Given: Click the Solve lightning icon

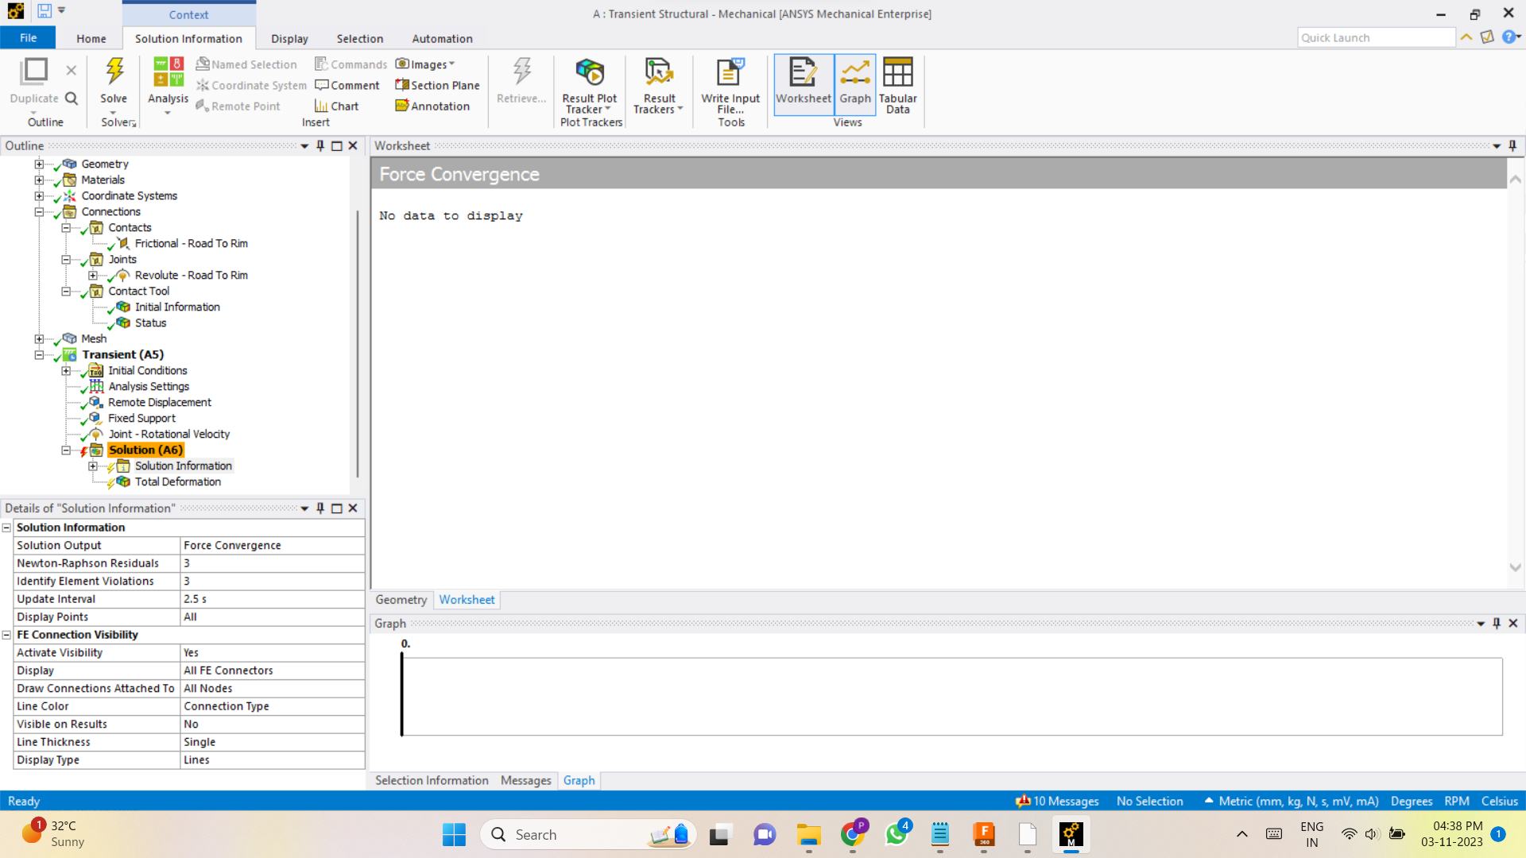Looking at the screenshot, I should pyautogui.click(x=114, y=71).
